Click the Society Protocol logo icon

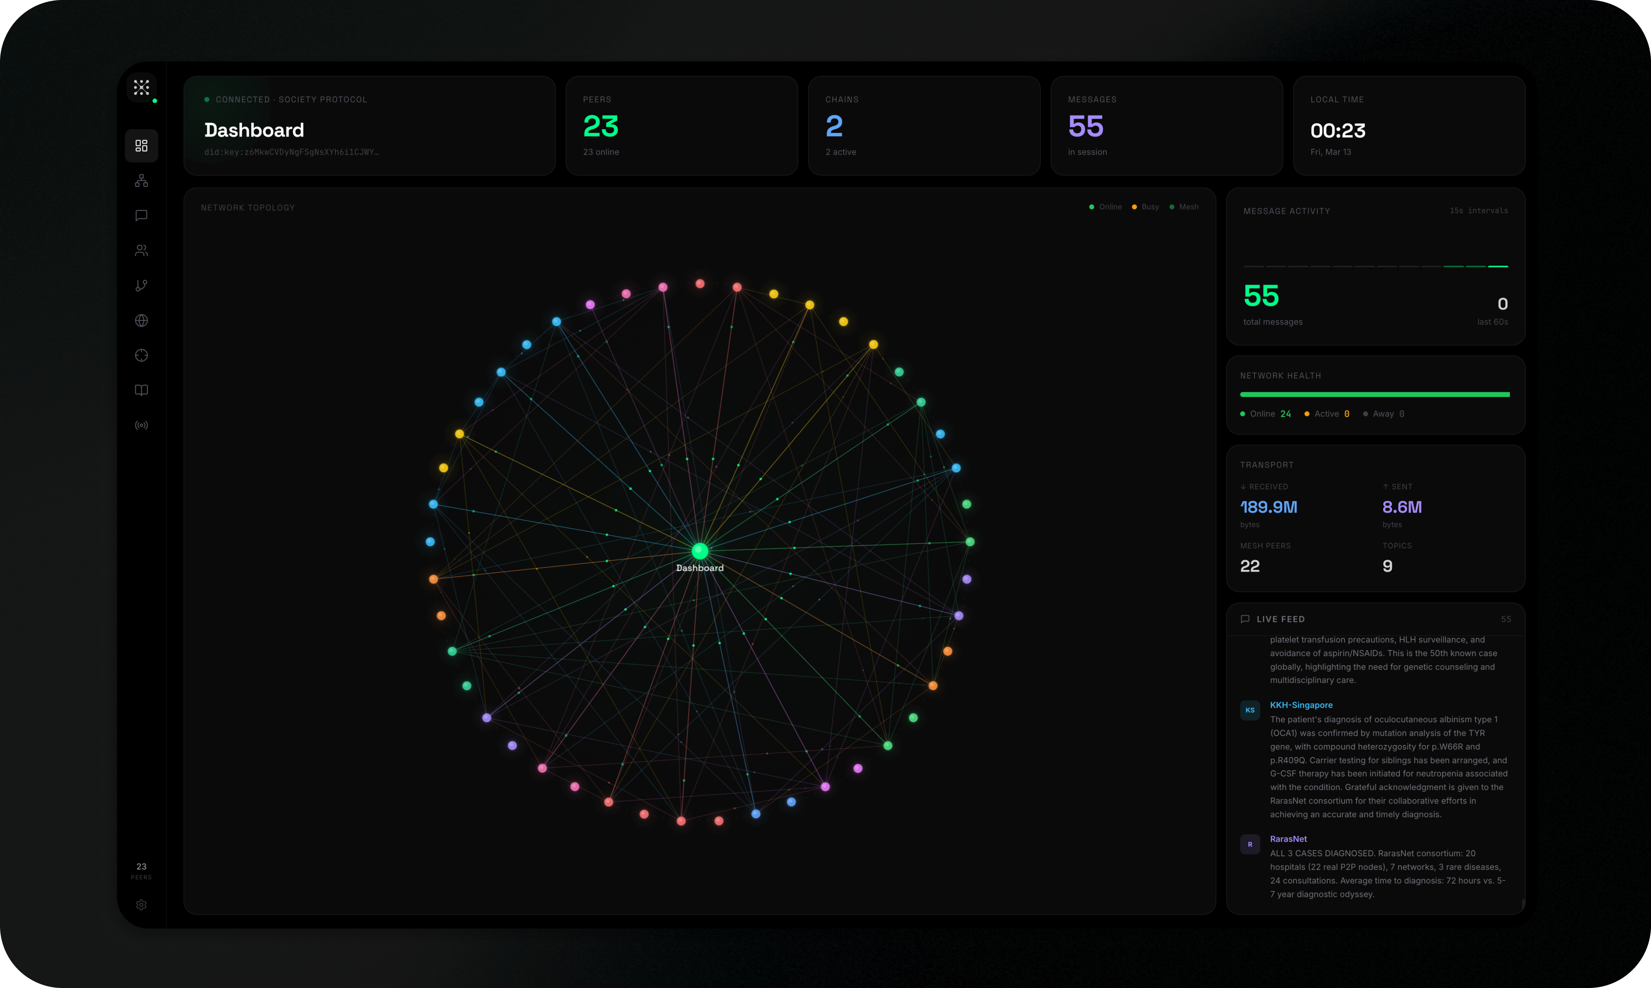pos(141,87)
